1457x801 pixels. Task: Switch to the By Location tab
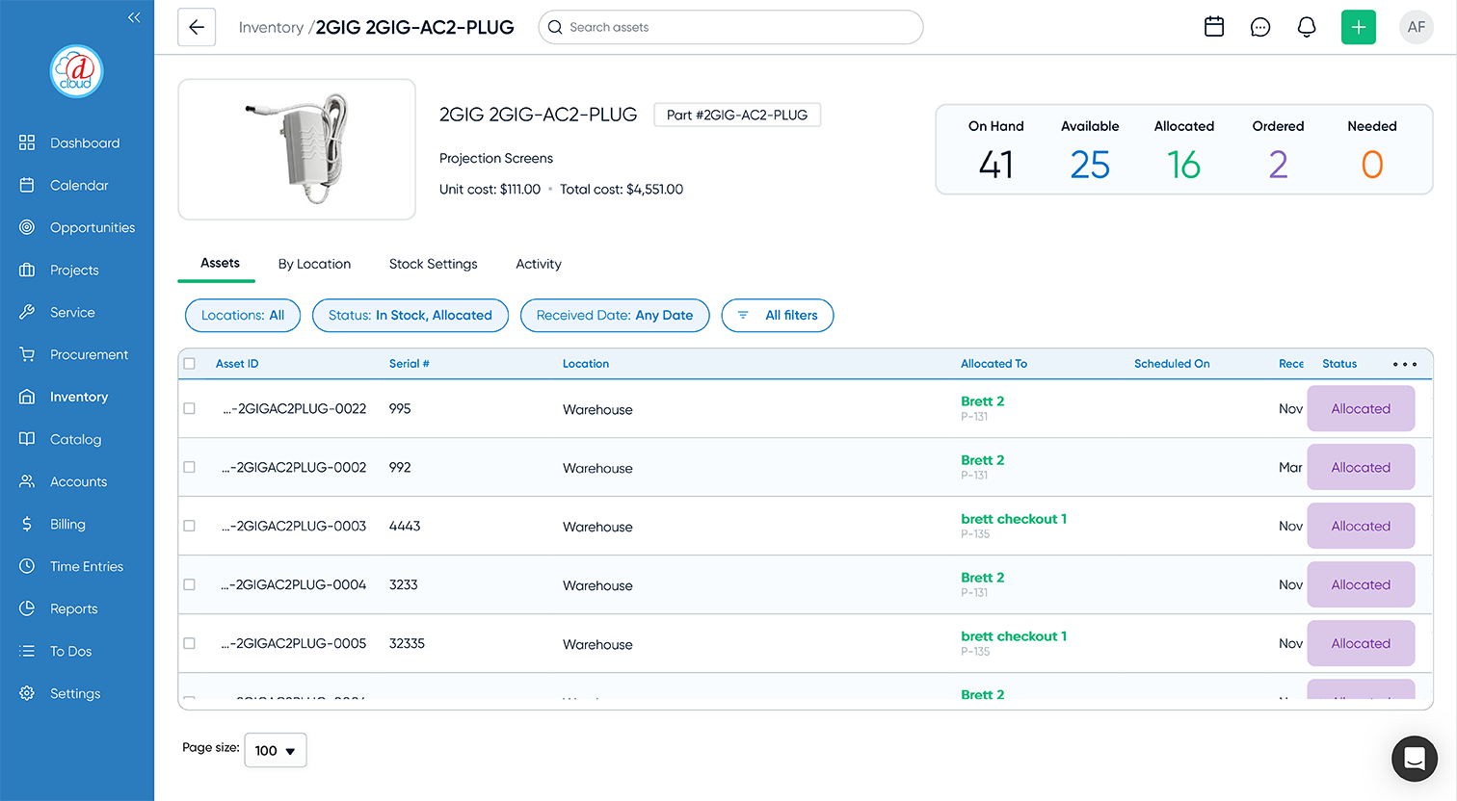tap(314, 264)
